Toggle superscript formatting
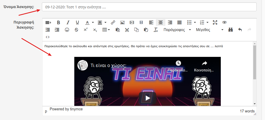Screen dimensions: 265x120 pos(86,30)
